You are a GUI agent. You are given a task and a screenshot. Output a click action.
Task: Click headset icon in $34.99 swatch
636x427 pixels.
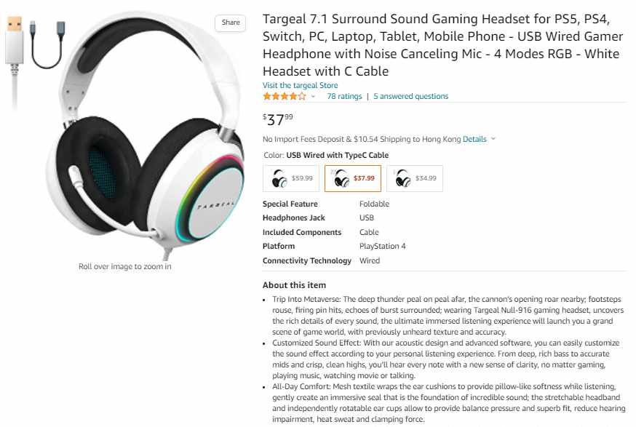click(402, 178)
